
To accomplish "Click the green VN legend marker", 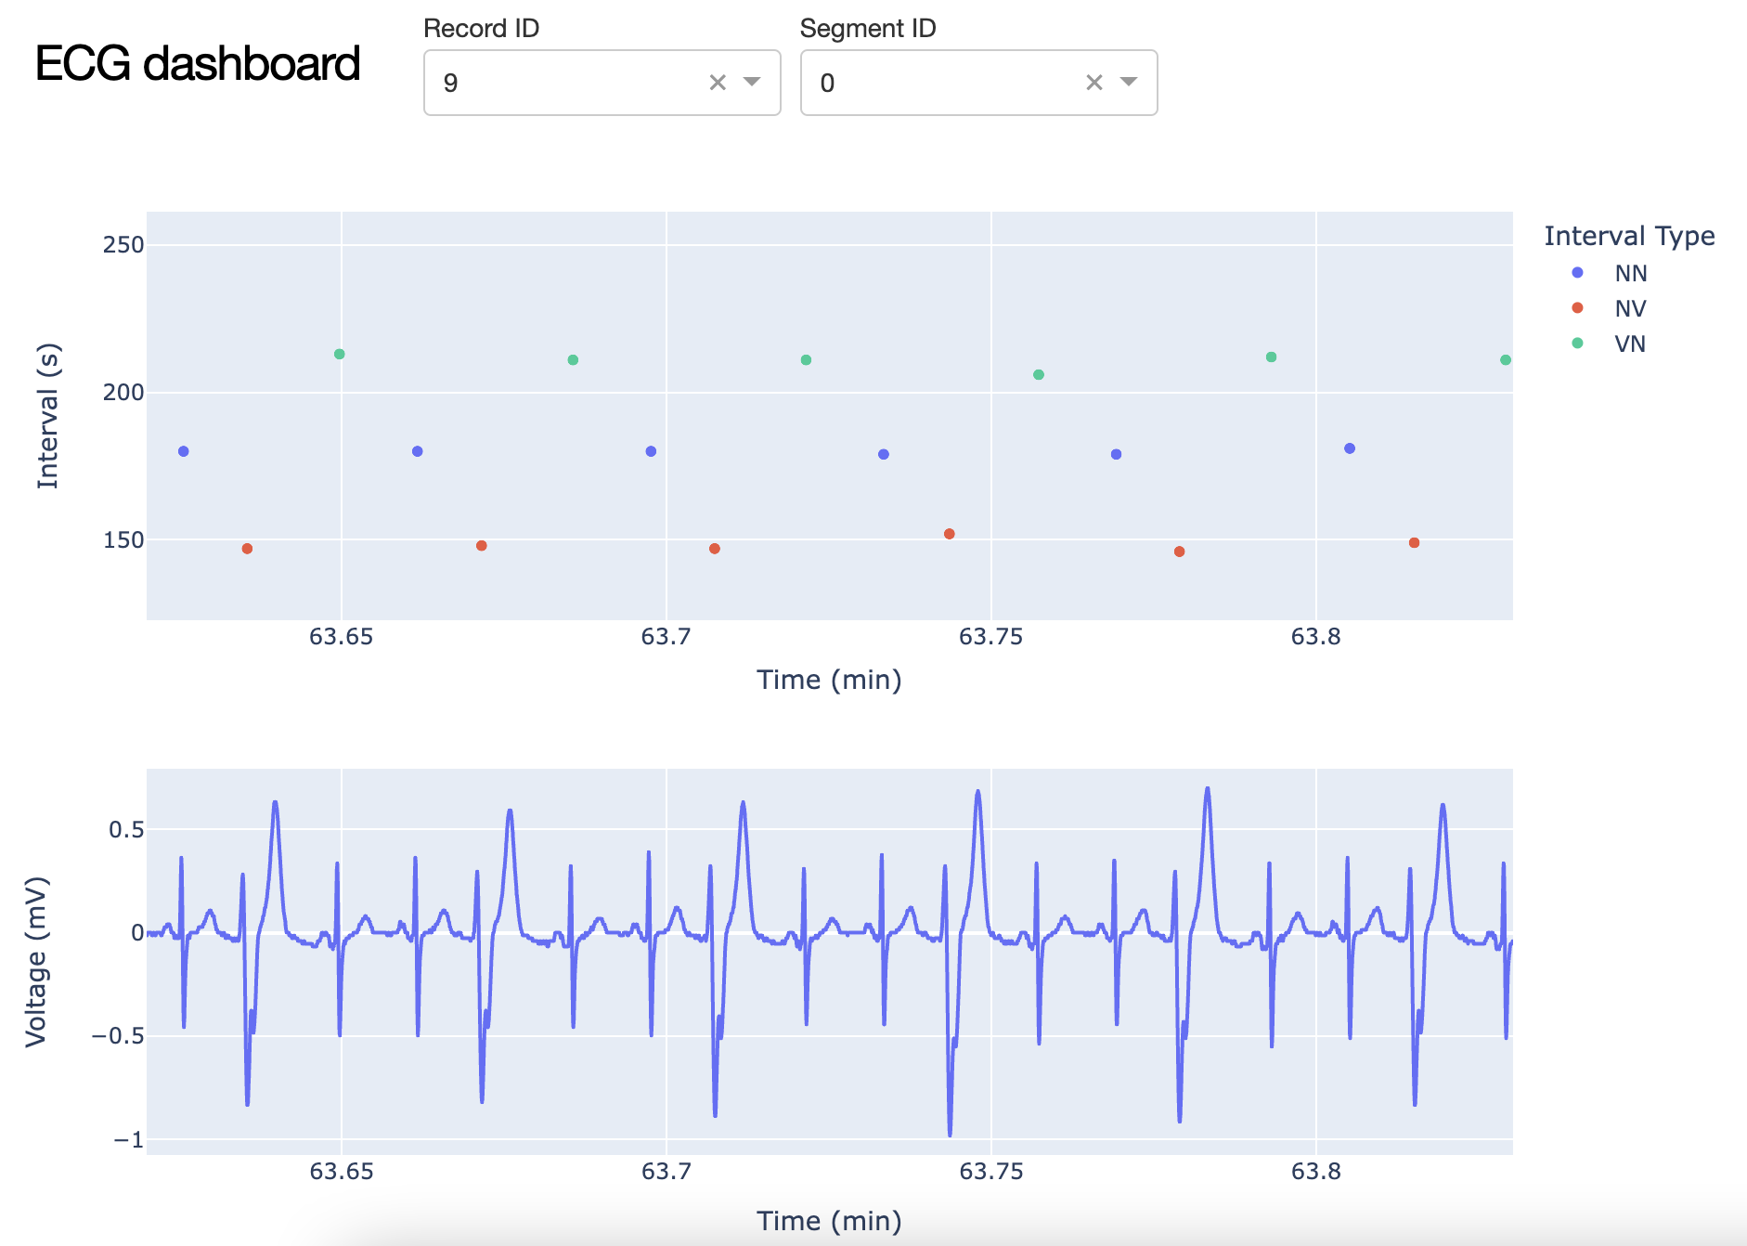I will [x=1577, y=343].
